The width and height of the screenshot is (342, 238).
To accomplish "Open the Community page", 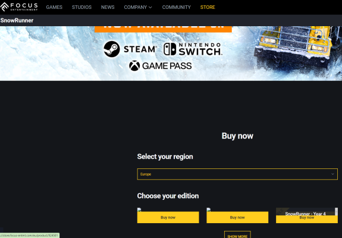I will pyautogui.click(x=177, y=7).
